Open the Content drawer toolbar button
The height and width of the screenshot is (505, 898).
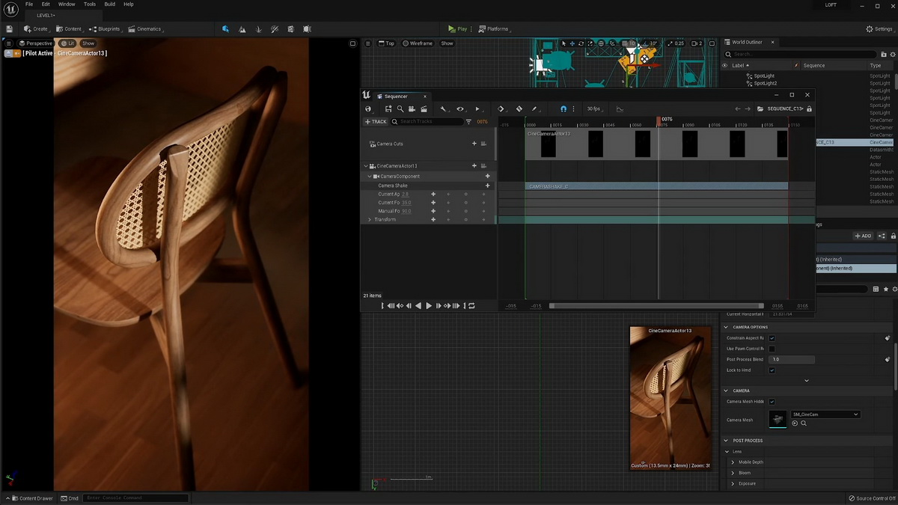pos(69,29)
